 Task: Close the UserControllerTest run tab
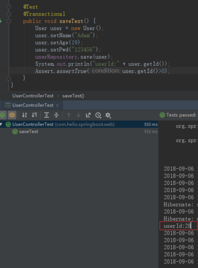pyautogui.click(x=57, y=106)
